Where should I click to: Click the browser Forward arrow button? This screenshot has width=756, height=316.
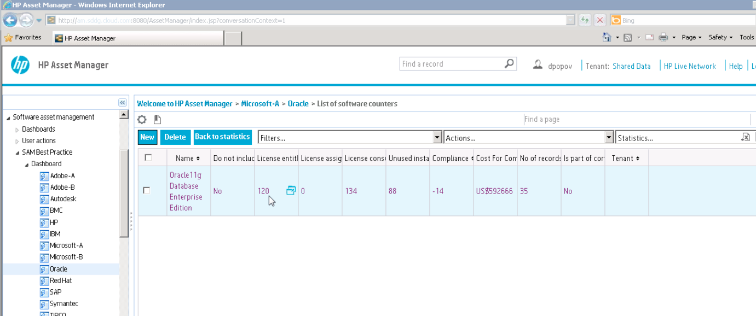tap(26, 20)
